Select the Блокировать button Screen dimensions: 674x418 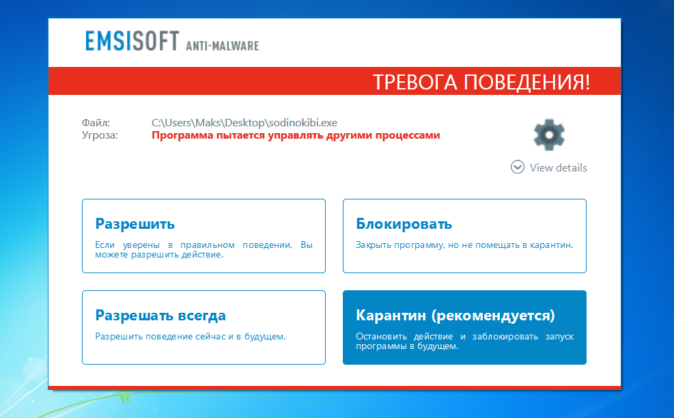pyautogui.click(x=464, y=236)
